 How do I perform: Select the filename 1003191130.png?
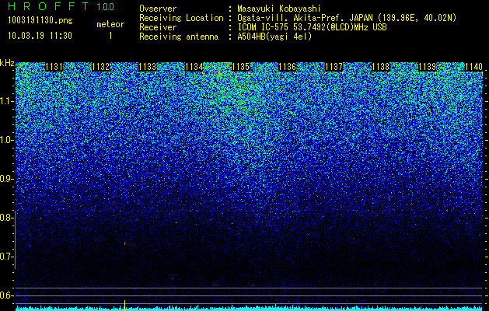pyautogui.click(x=40, y=20)
